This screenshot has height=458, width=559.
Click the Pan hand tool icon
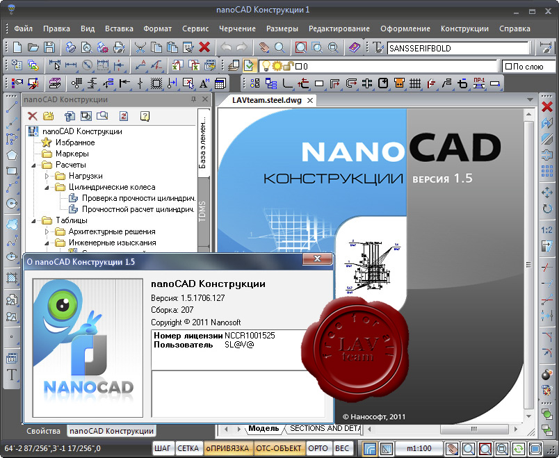(264, 47)
